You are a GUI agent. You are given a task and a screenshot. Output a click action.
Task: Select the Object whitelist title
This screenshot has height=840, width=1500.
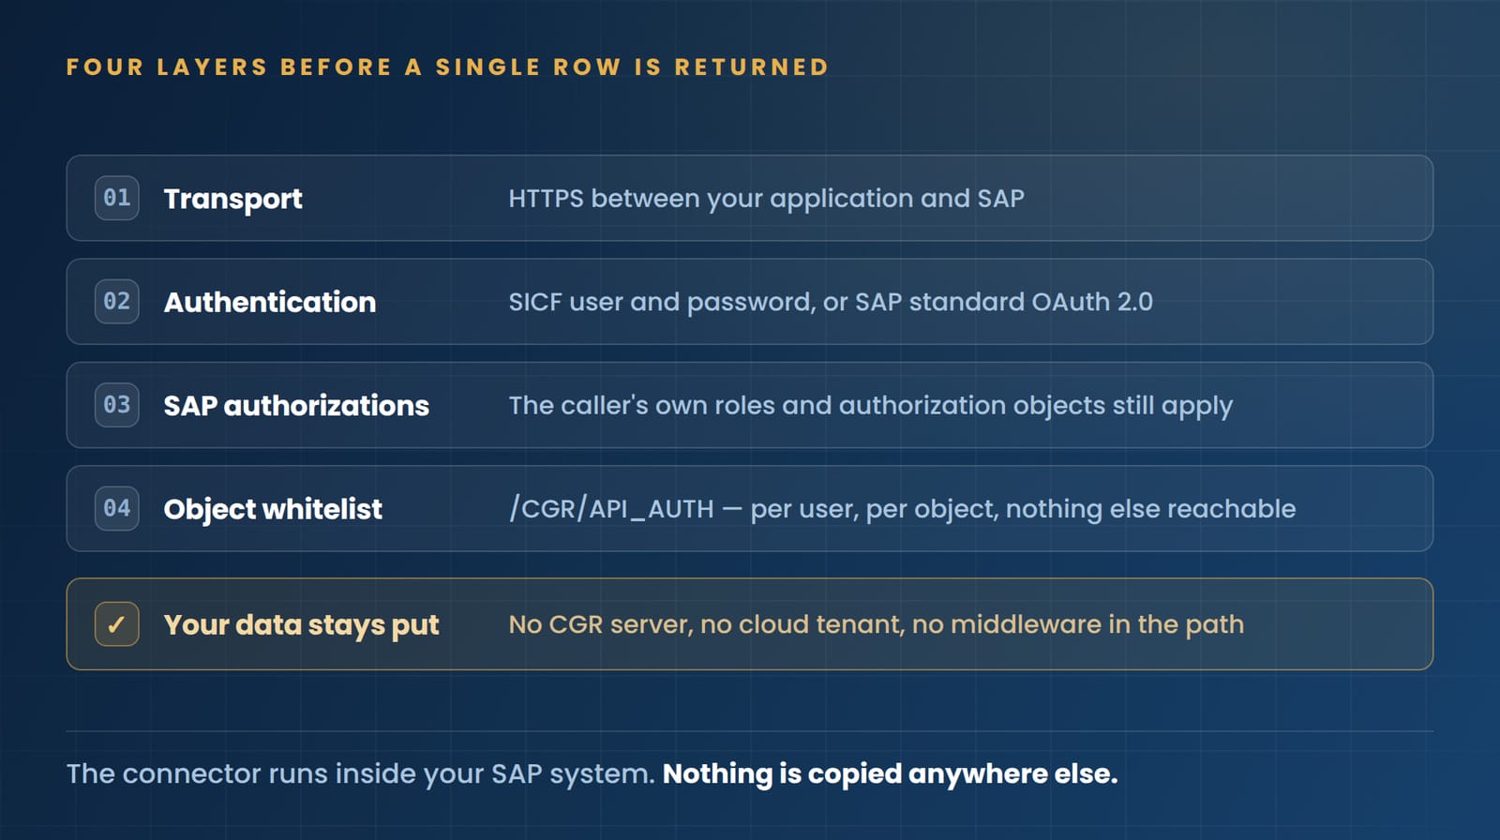pyautogui.click(x=273, y=508)
